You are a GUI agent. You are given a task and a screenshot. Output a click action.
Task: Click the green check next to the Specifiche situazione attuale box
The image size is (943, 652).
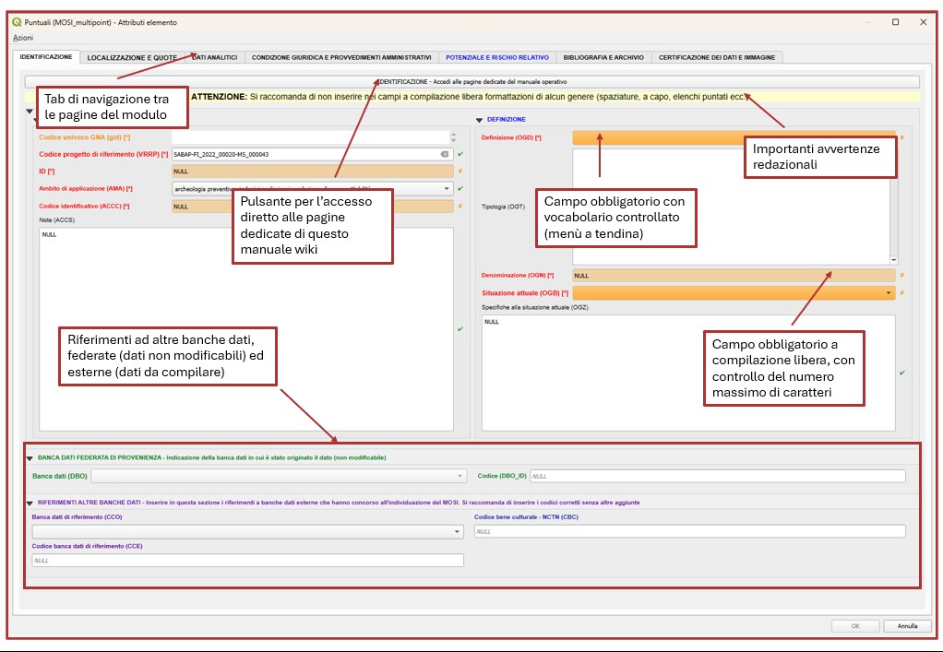902,373
